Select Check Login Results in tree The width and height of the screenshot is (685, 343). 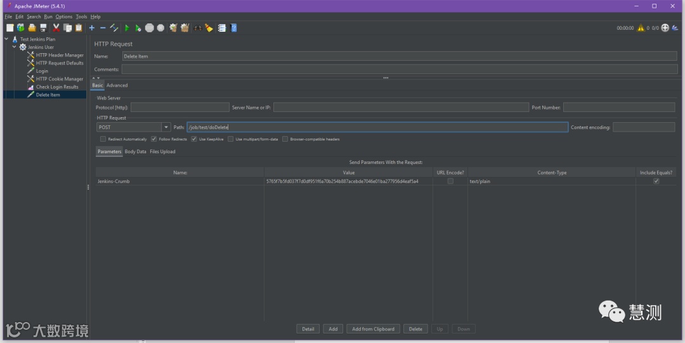[57, 87]
